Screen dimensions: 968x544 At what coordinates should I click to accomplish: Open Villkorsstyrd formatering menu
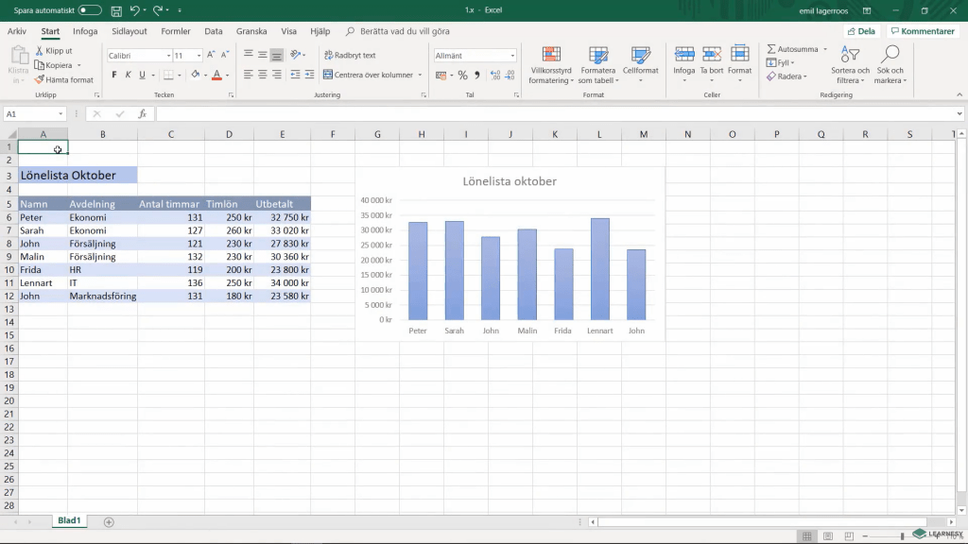[x=551, y=65]
